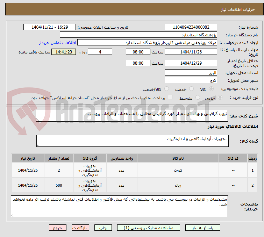The image size is (264, 237).
Task: Click the ایجاد کننده درخواست field
Action: pyautogui.click(x=147, y=43)
